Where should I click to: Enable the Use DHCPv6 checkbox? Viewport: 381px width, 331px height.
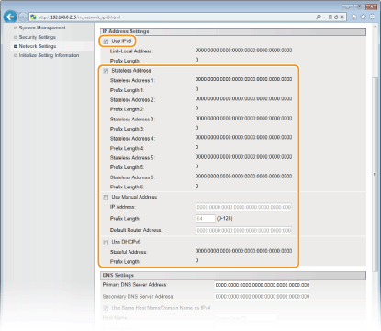[x=106, y=243]
